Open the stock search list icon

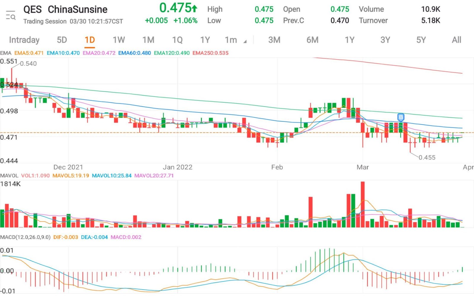11,15
